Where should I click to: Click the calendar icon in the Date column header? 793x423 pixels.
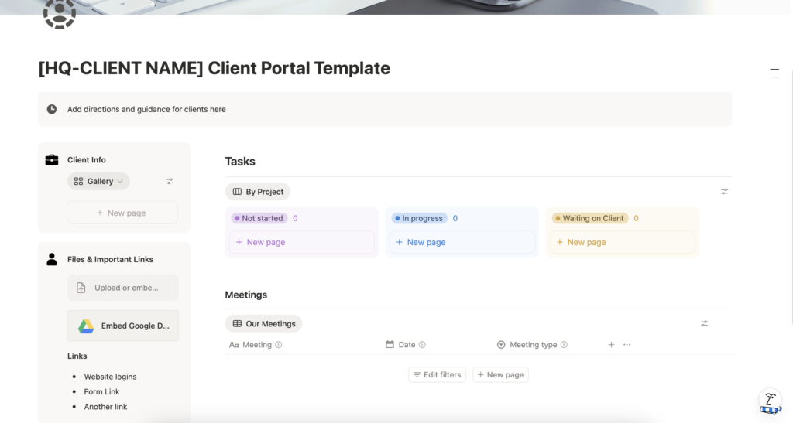point(390,344)
